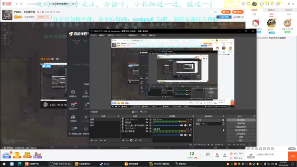
Task: Switch to the 贵宾(1) tab
Action: (271, 10)
